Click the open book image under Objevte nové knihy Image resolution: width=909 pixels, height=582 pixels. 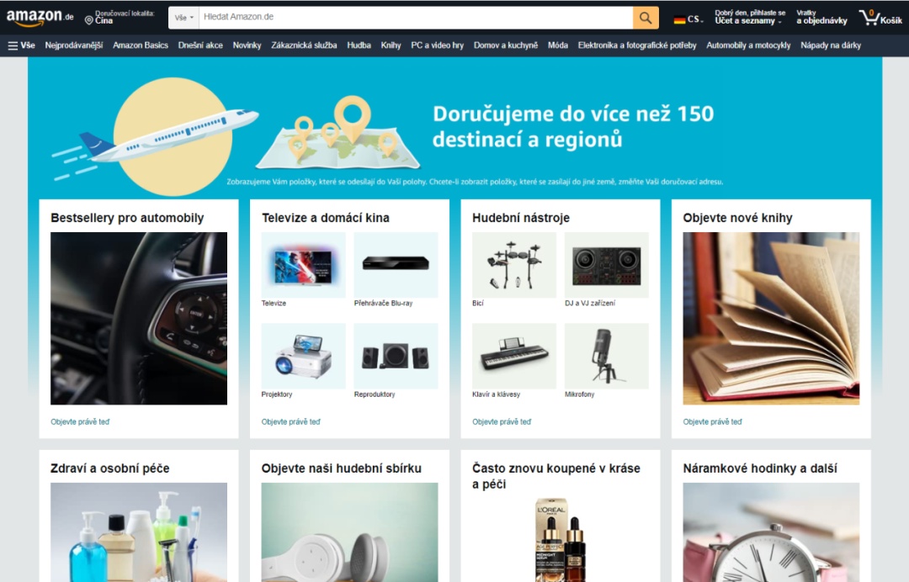coord(771,318)
